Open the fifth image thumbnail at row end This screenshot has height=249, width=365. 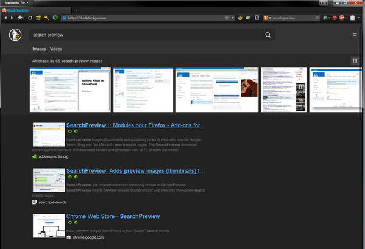pos(335,89)
